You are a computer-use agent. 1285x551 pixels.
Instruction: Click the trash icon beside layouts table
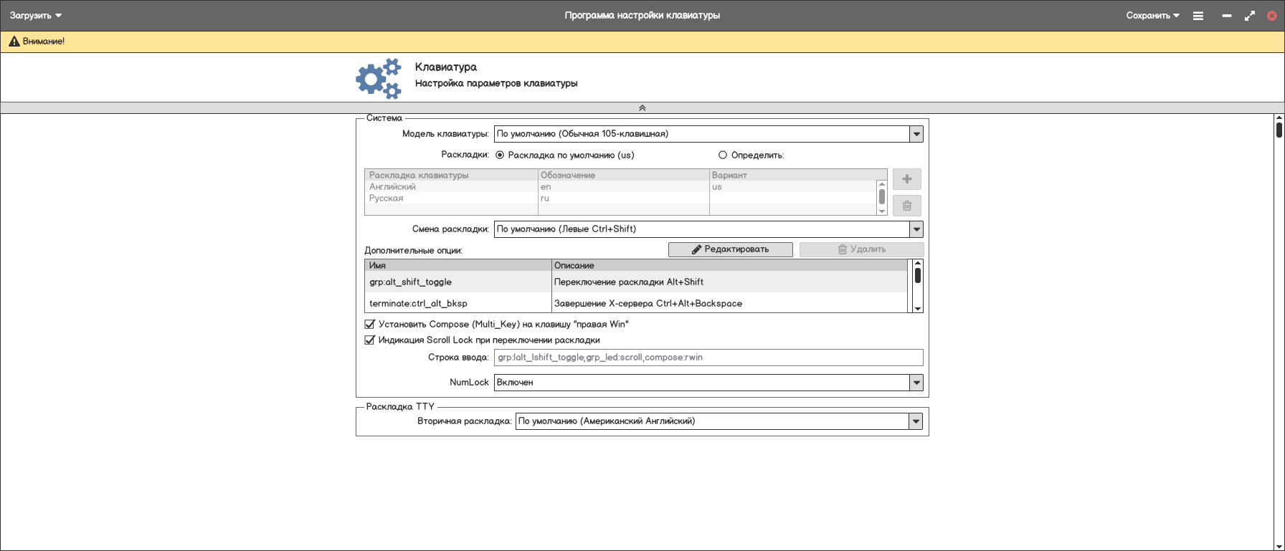906,206
